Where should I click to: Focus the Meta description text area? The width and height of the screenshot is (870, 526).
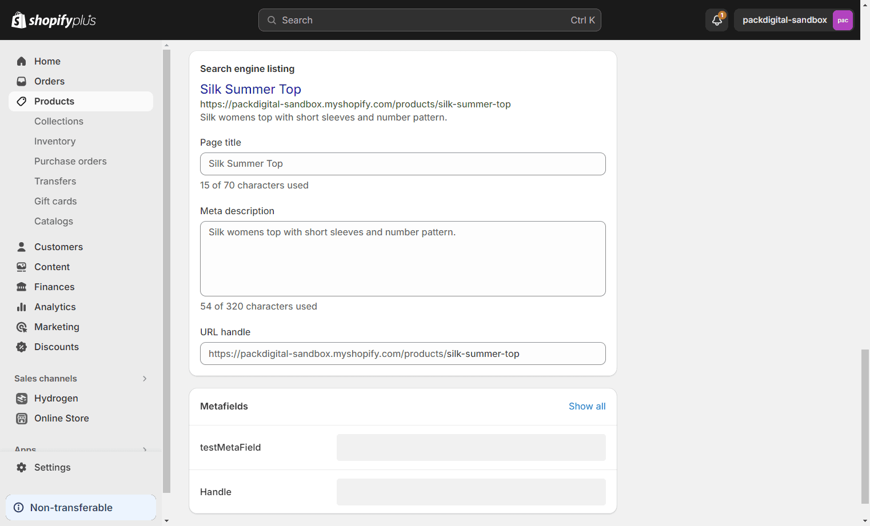coord(402,259)
